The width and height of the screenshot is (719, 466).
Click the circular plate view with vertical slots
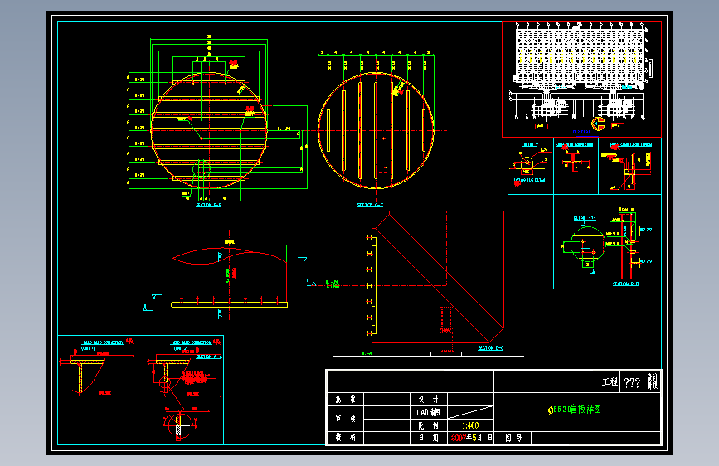tap(376, 131)
